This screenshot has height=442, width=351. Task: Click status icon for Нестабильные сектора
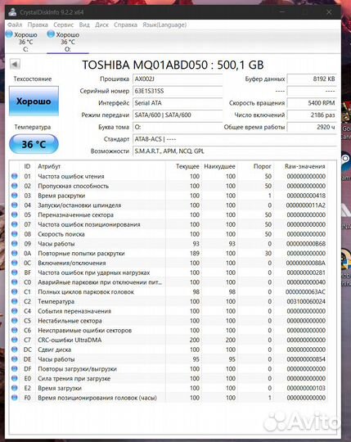pos(15,321)
